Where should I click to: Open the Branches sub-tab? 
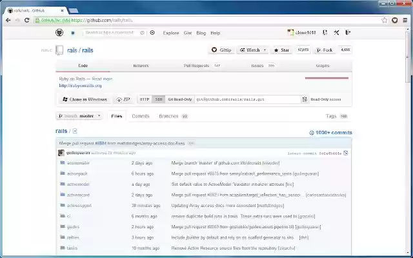click(174, 116)
